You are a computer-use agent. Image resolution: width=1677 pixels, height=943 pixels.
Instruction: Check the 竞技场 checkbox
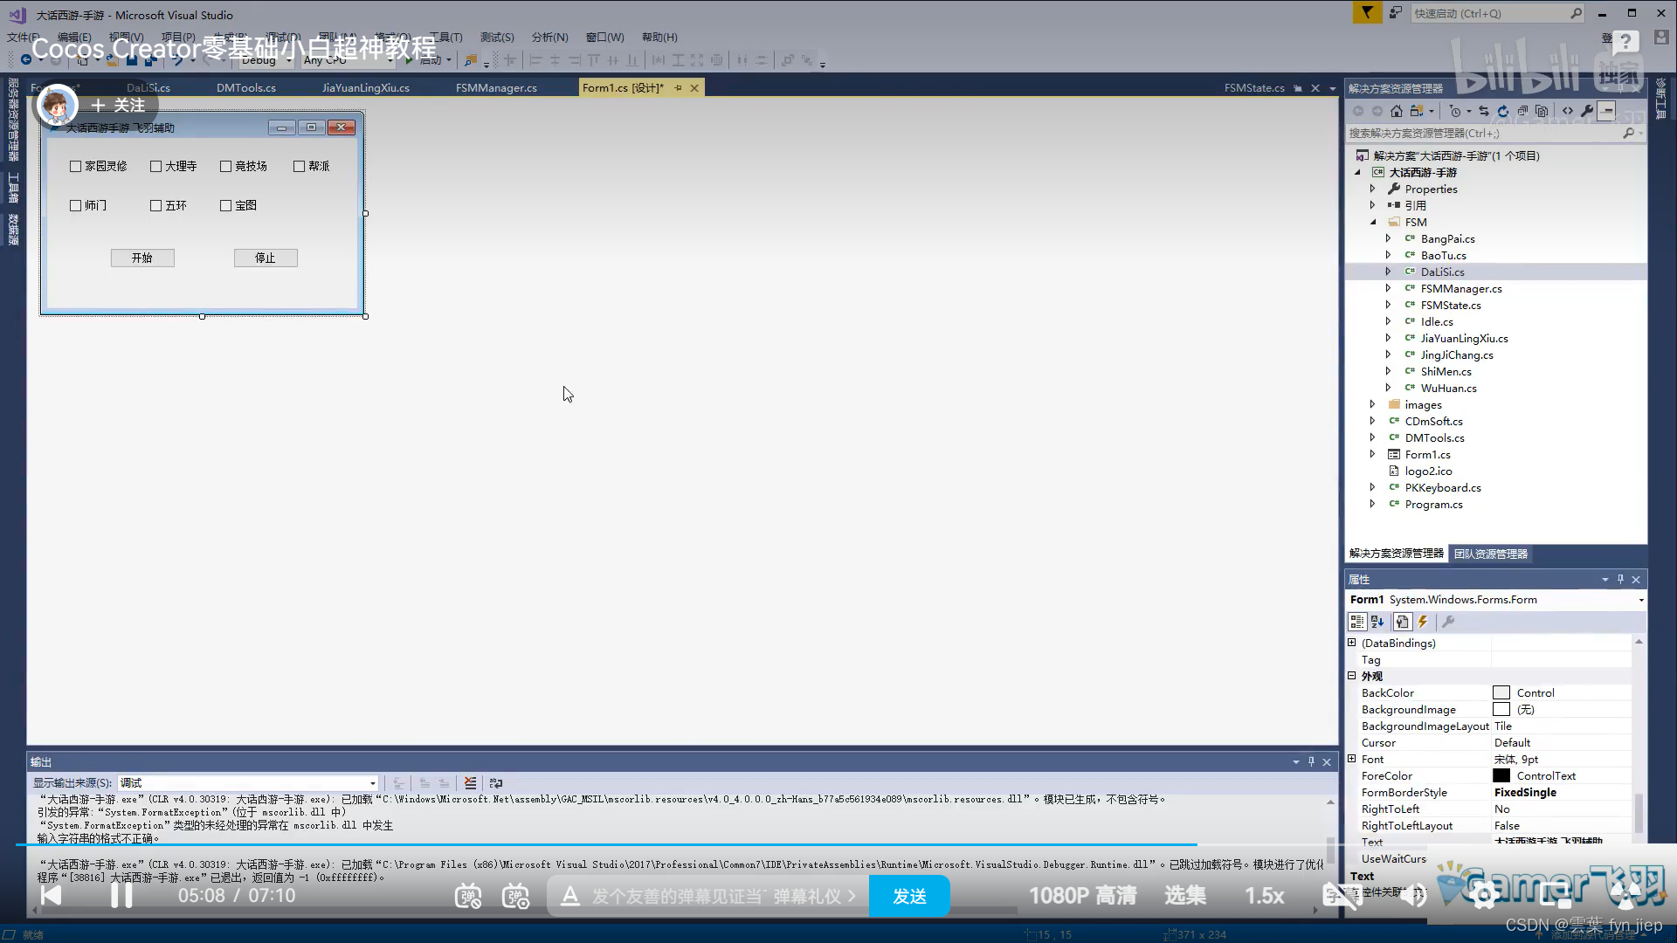coord(225,166)
